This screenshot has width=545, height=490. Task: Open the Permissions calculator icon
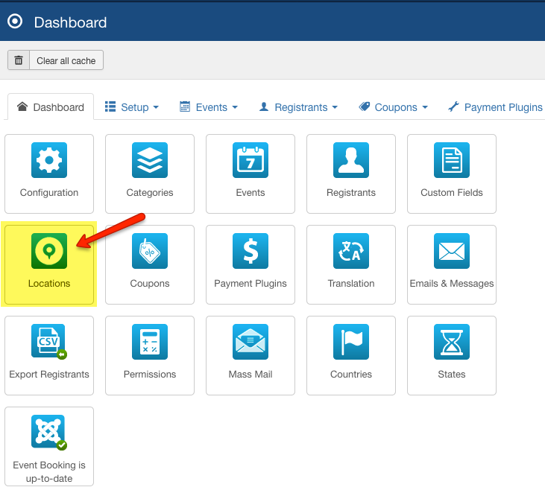pyautogui.click(x=150, y=343)
